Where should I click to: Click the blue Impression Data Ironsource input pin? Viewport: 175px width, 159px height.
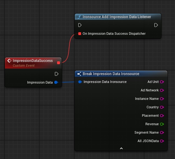pos(80,82)
